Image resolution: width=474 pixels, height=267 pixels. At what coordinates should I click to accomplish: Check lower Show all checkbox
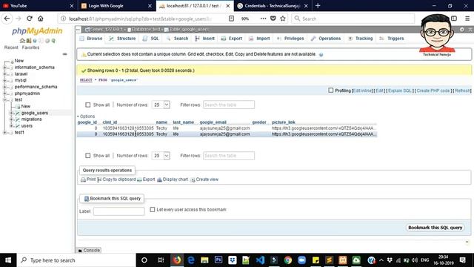pos(87,156)
